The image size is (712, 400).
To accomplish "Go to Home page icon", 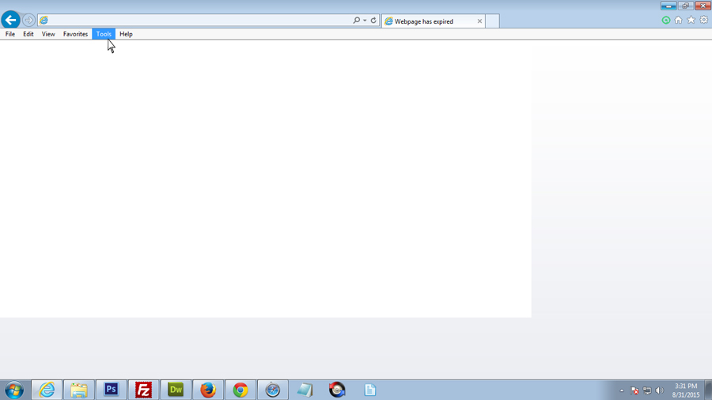I will (679, 20).
